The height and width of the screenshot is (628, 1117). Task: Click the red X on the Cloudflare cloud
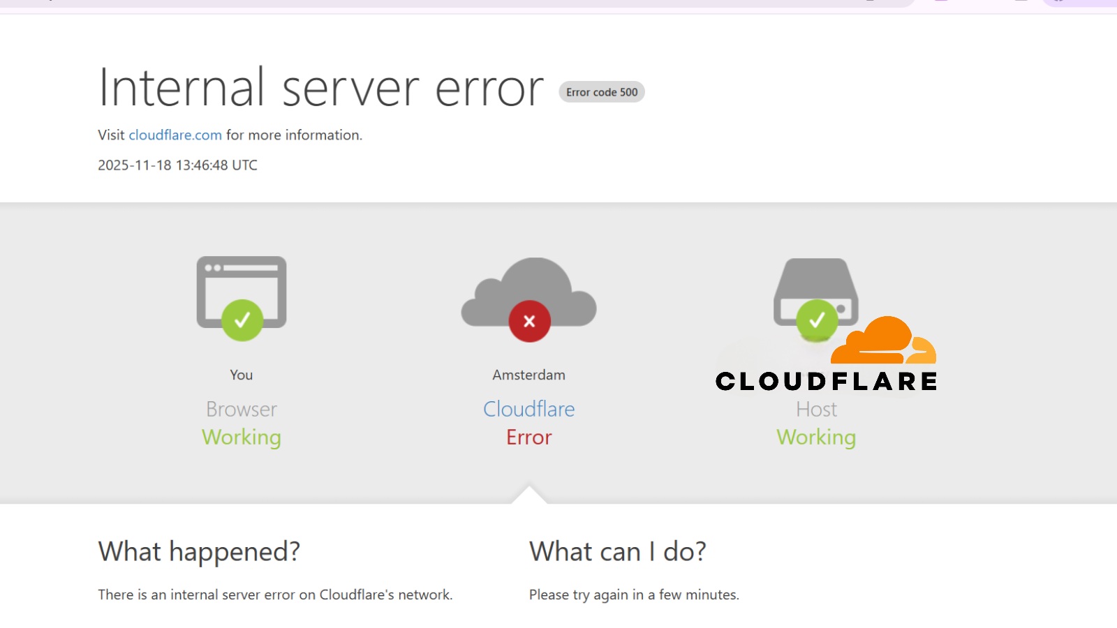(x=528, y=321)
